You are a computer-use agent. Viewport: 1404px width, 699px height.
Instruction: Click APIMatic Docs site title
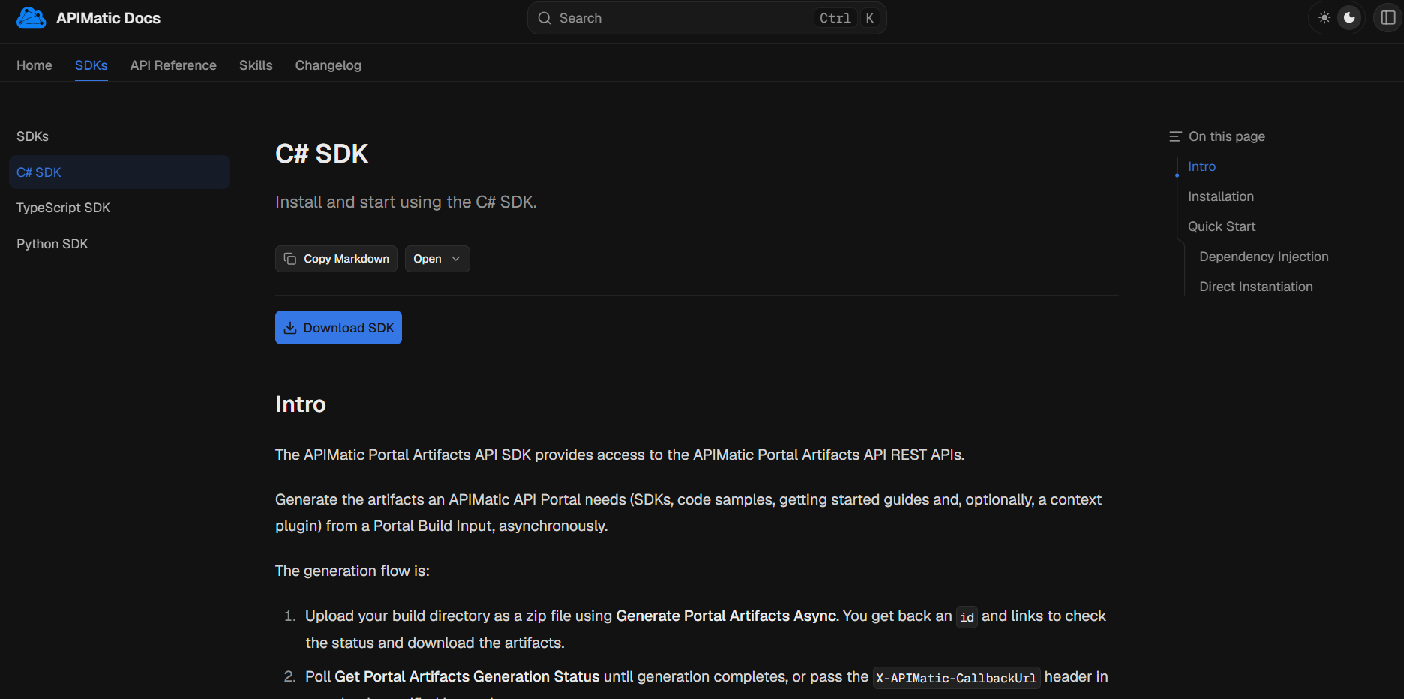pos(108,18)
